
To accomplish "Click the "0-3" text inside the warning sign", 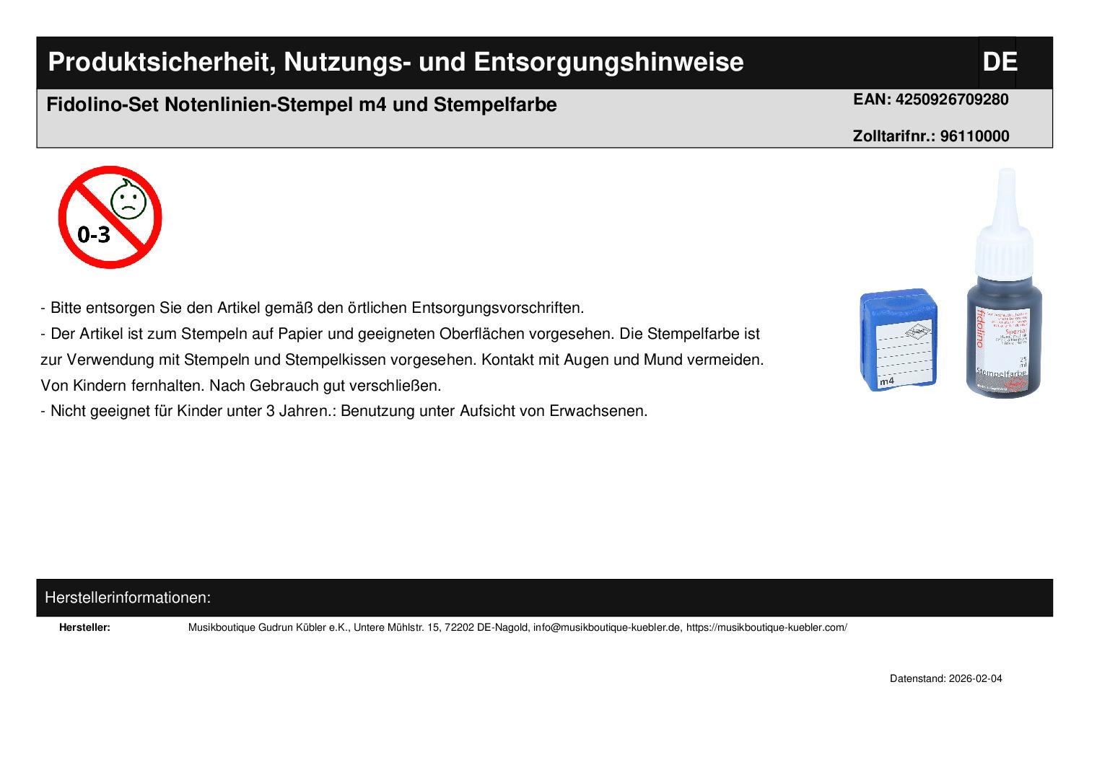I will click(x=94, y=234).
